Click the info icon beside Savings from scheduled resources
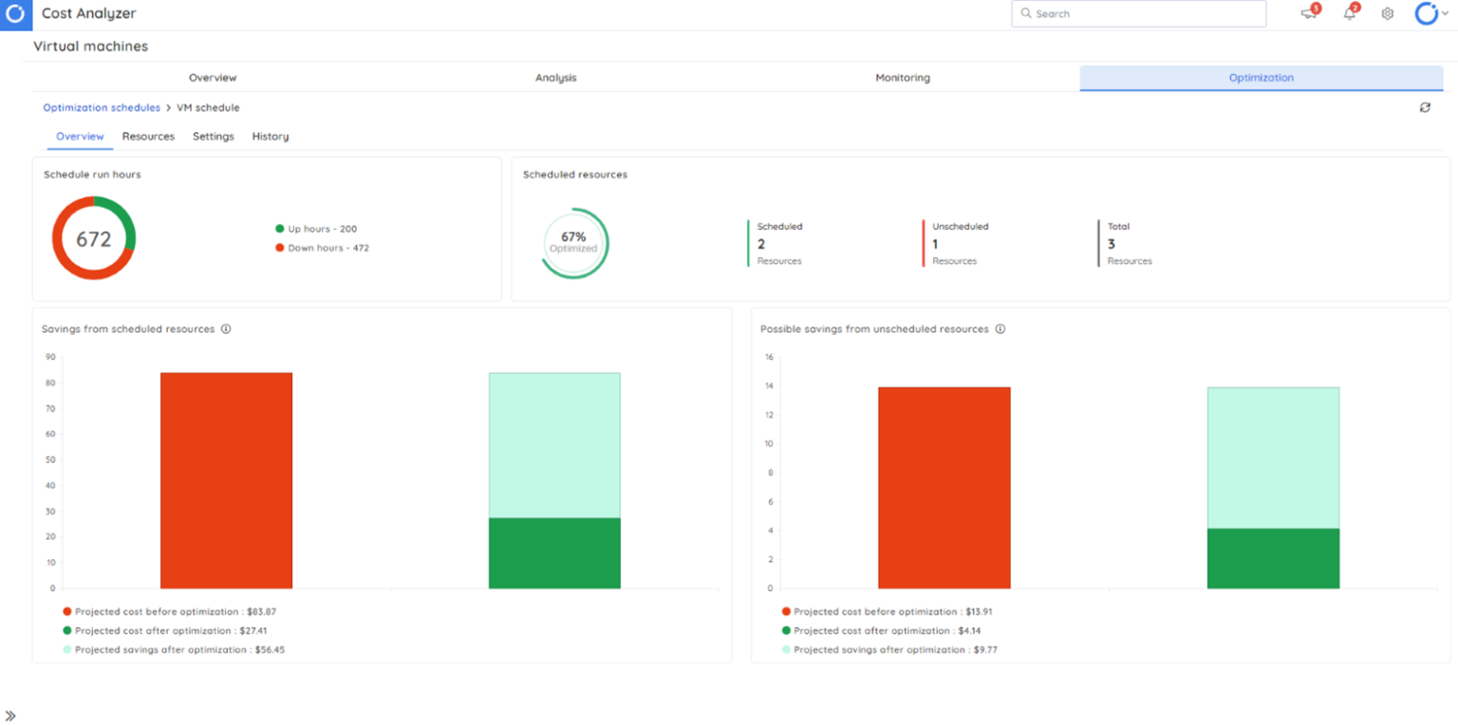The height and width of the screenshot is (726, 1458). point(225,329)
